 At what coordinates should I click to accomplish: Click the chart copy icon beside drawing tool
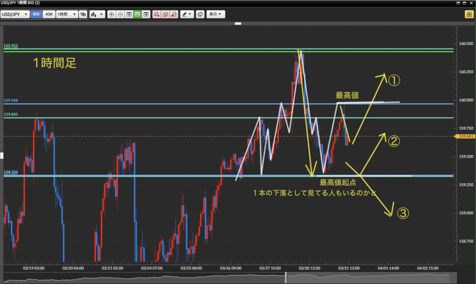[200, 14]
